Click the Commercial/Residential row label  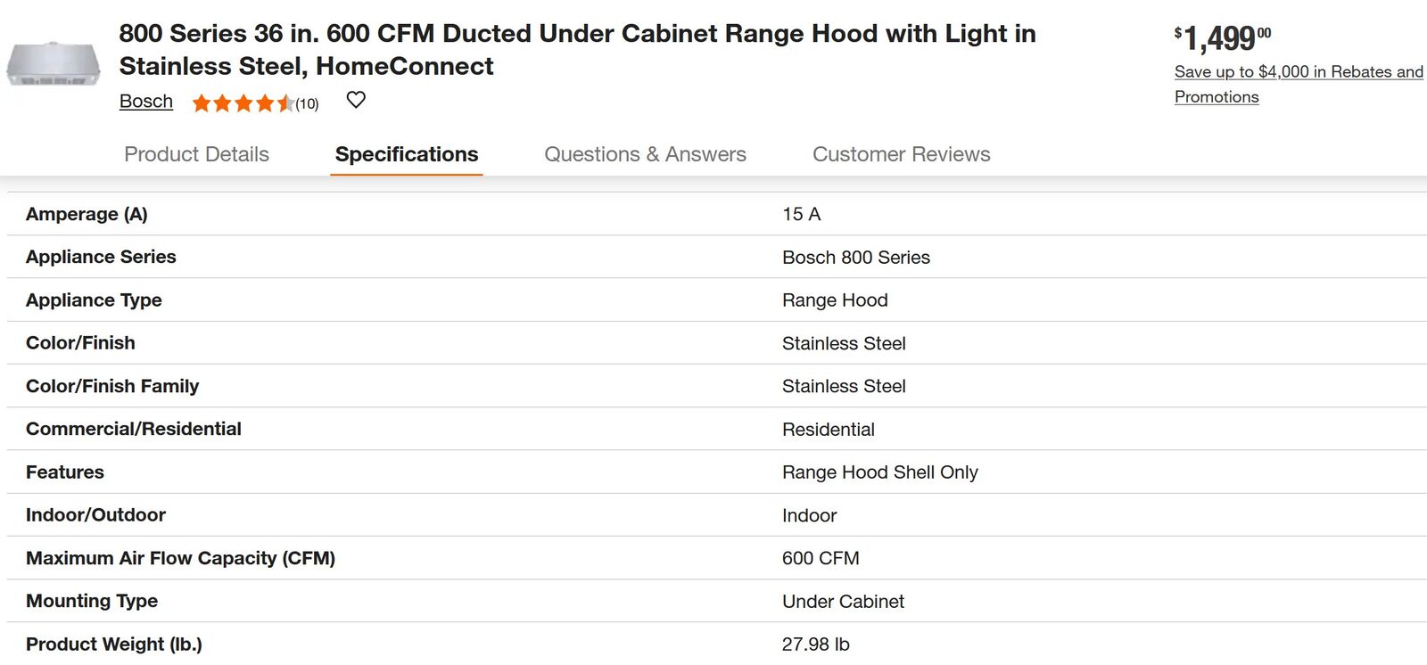coord(134,429)
